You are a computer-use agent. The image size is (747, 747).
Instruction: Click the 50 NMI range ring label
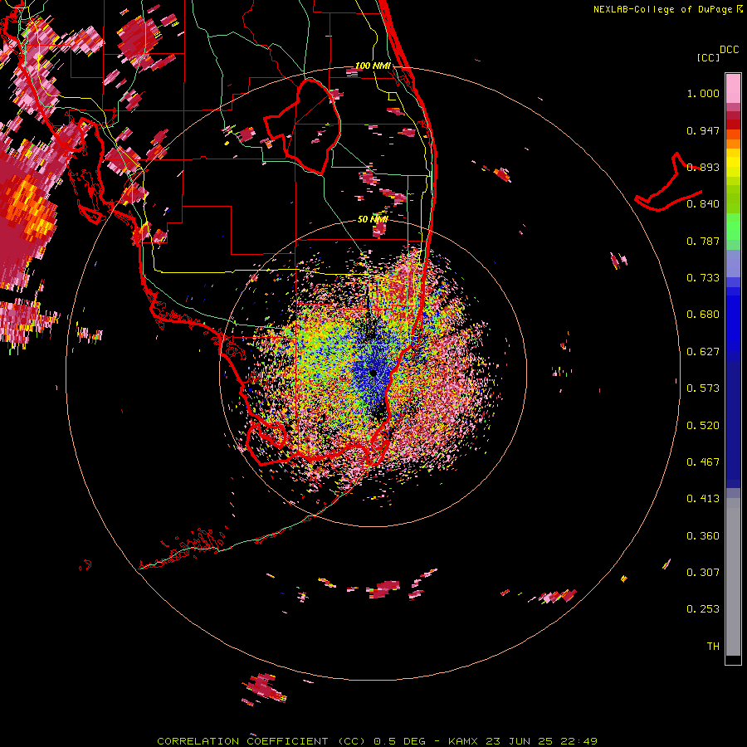click(x=373, y=219)
